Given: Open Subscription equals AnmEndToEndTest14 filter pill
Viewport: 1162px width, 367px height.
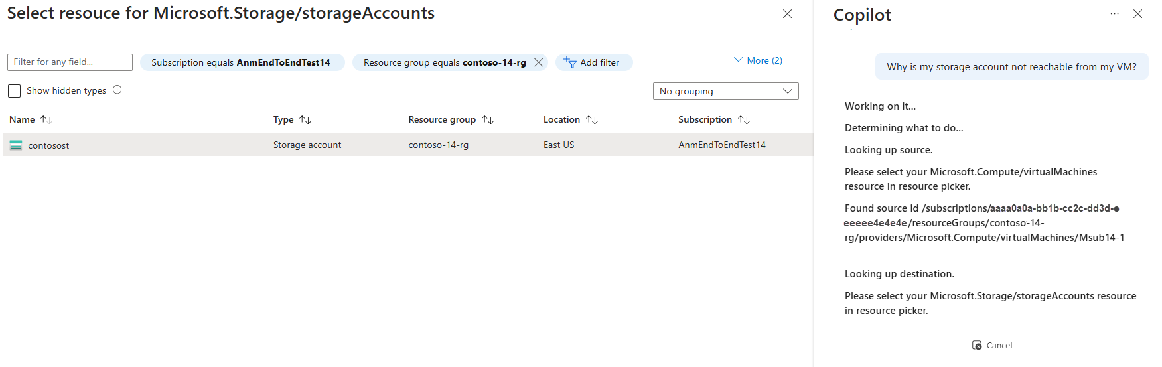Looking at the screenshot, I should 242,62.
